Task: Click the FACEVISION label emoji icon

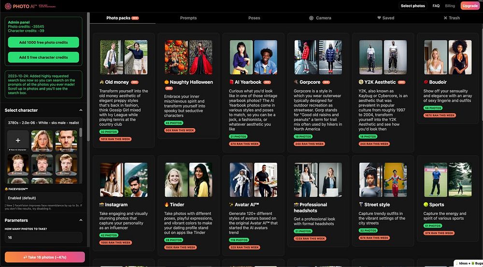Action: (x=6, y=189)
